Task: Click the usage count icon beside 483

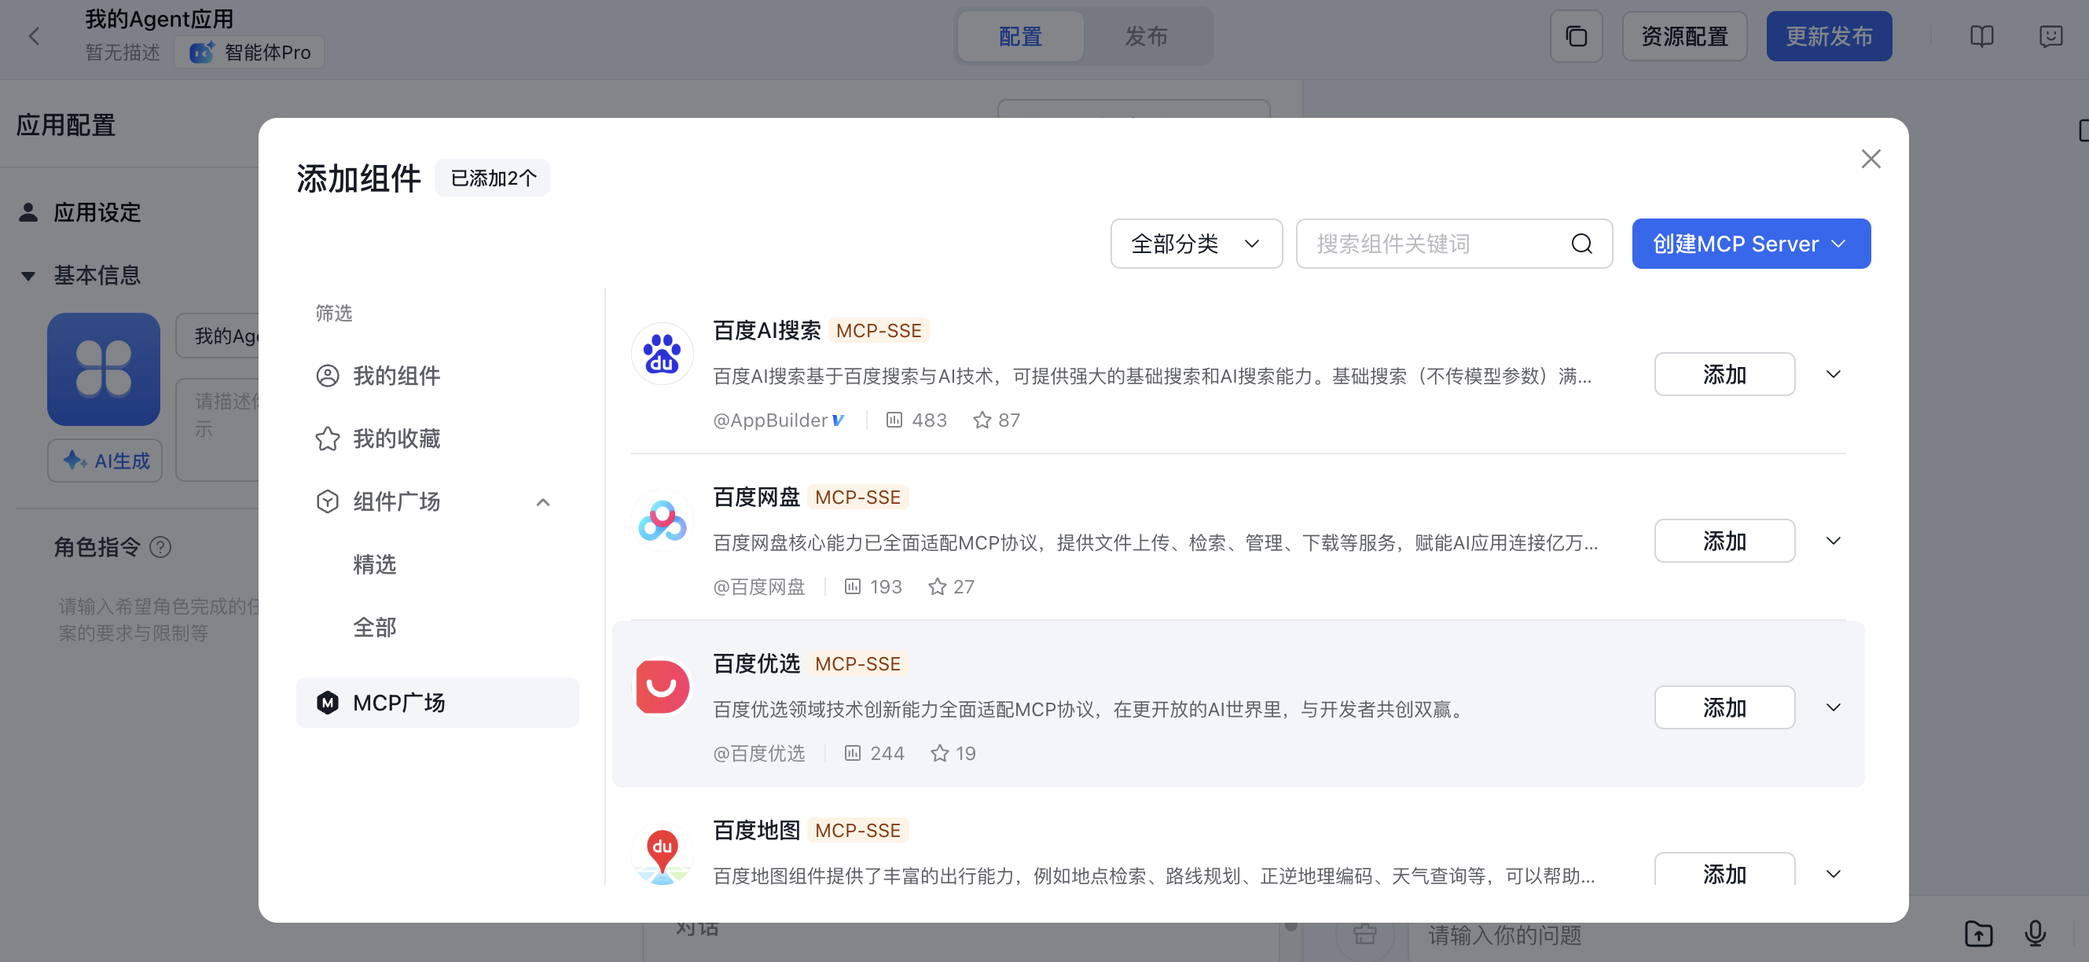Action: [x=894, y=420]
